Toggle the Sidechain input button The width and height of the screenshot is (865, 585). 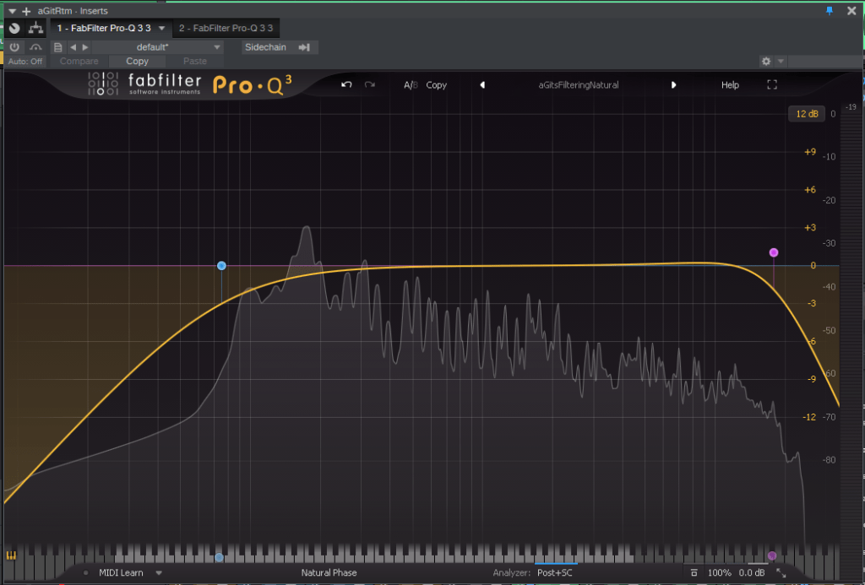coord(280,47)
